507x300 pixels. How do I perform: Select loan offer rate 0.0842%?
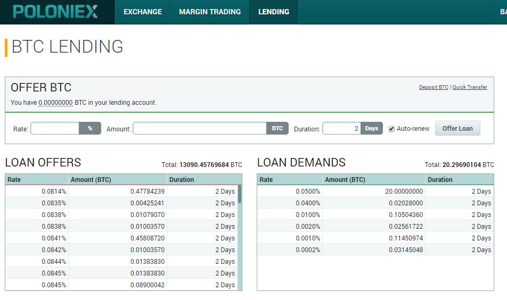click(x=54, y=249)
